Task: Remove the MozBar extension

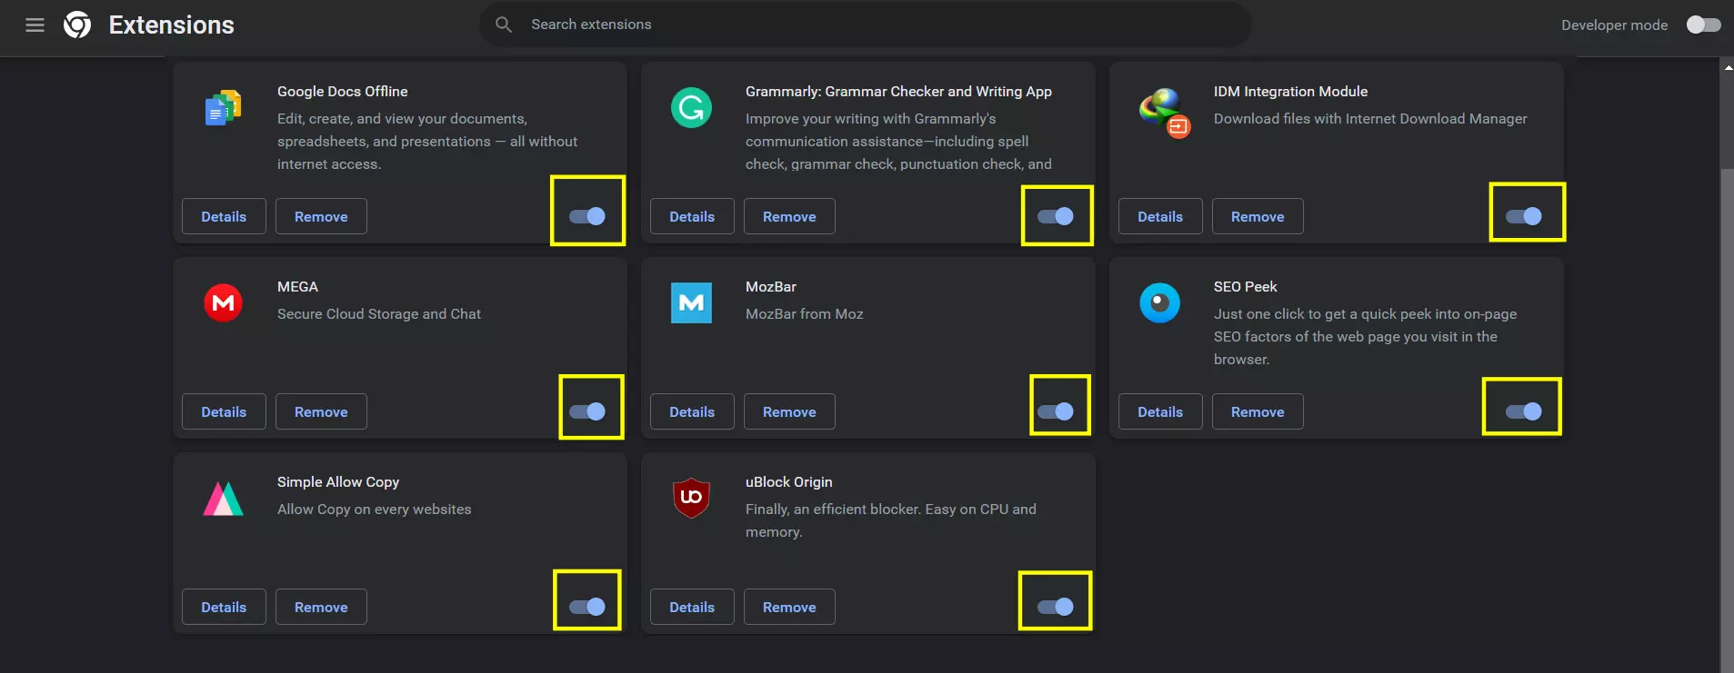Action: (789, 411)
